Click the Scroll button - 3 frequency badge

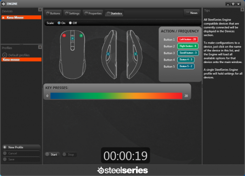pos(188,53)
